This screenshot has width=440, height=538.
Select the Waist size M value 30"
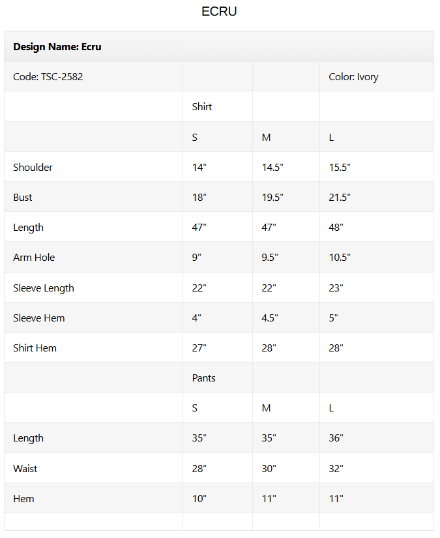[x=269, y=469]
